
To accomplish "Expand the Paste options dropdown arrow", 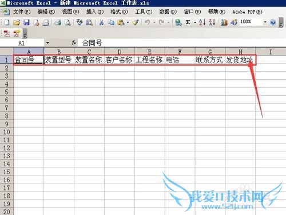I will coord(128,22).
